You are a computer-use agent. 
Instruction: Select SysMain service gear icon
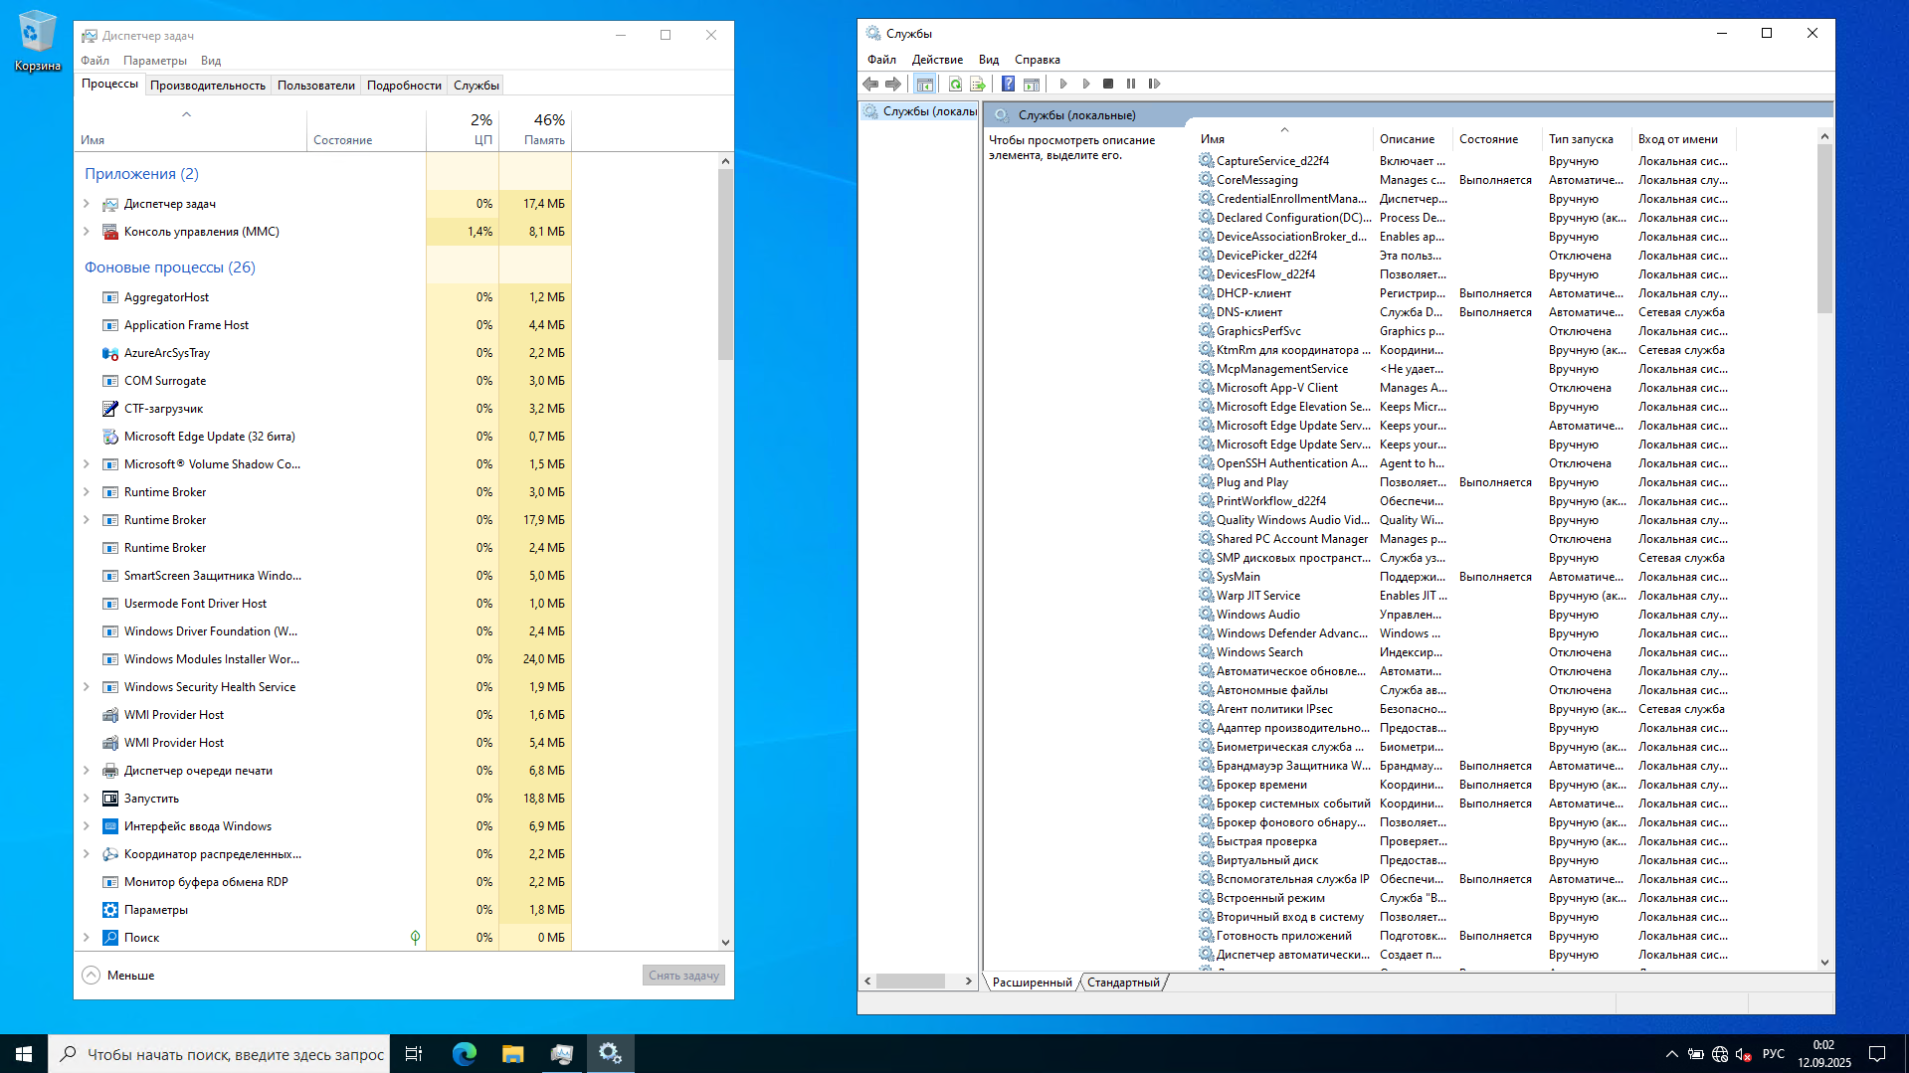pyautogui.click(x=1206, y=577)
